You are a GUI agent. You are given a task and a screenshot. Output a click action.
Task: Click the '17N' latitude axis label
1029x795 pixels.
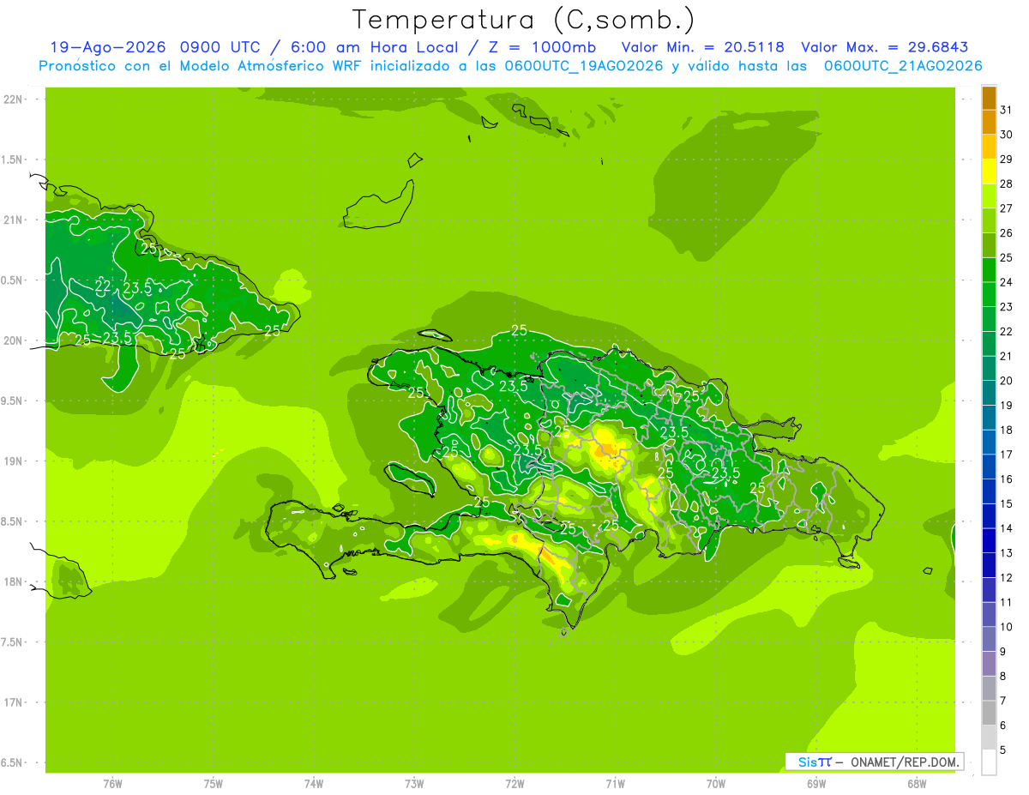click(x=14, y=702)
